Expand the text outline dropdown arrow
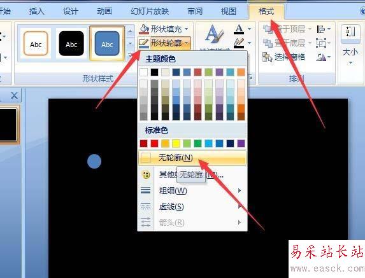The image size is (365, 278). click(x=249, y=43)
